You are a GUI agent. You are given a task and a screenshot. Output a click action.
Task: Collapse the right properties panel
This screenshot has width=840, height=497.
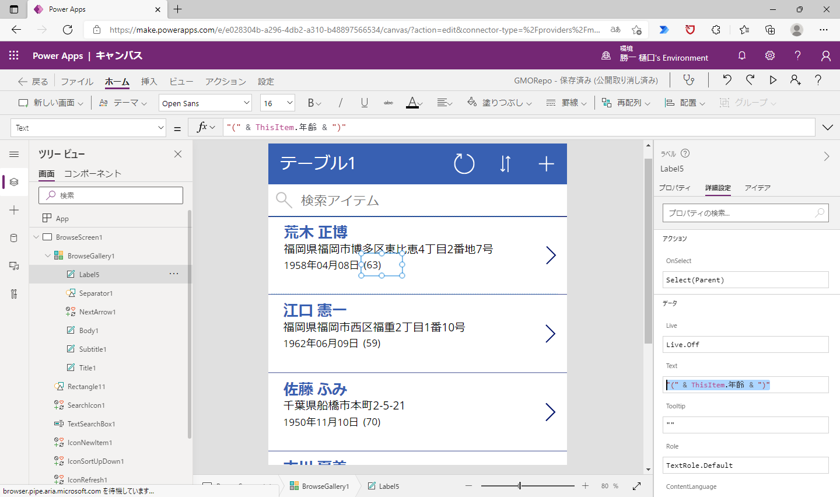827,156
